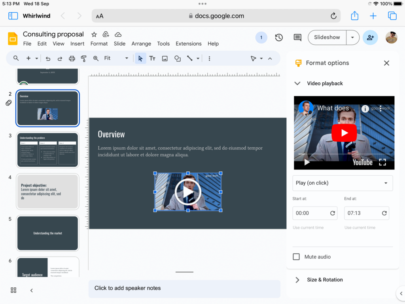Select slide 4 thumbnail in the filmstrip
This screenshot has height=304, width=405.
coord(47,192)
